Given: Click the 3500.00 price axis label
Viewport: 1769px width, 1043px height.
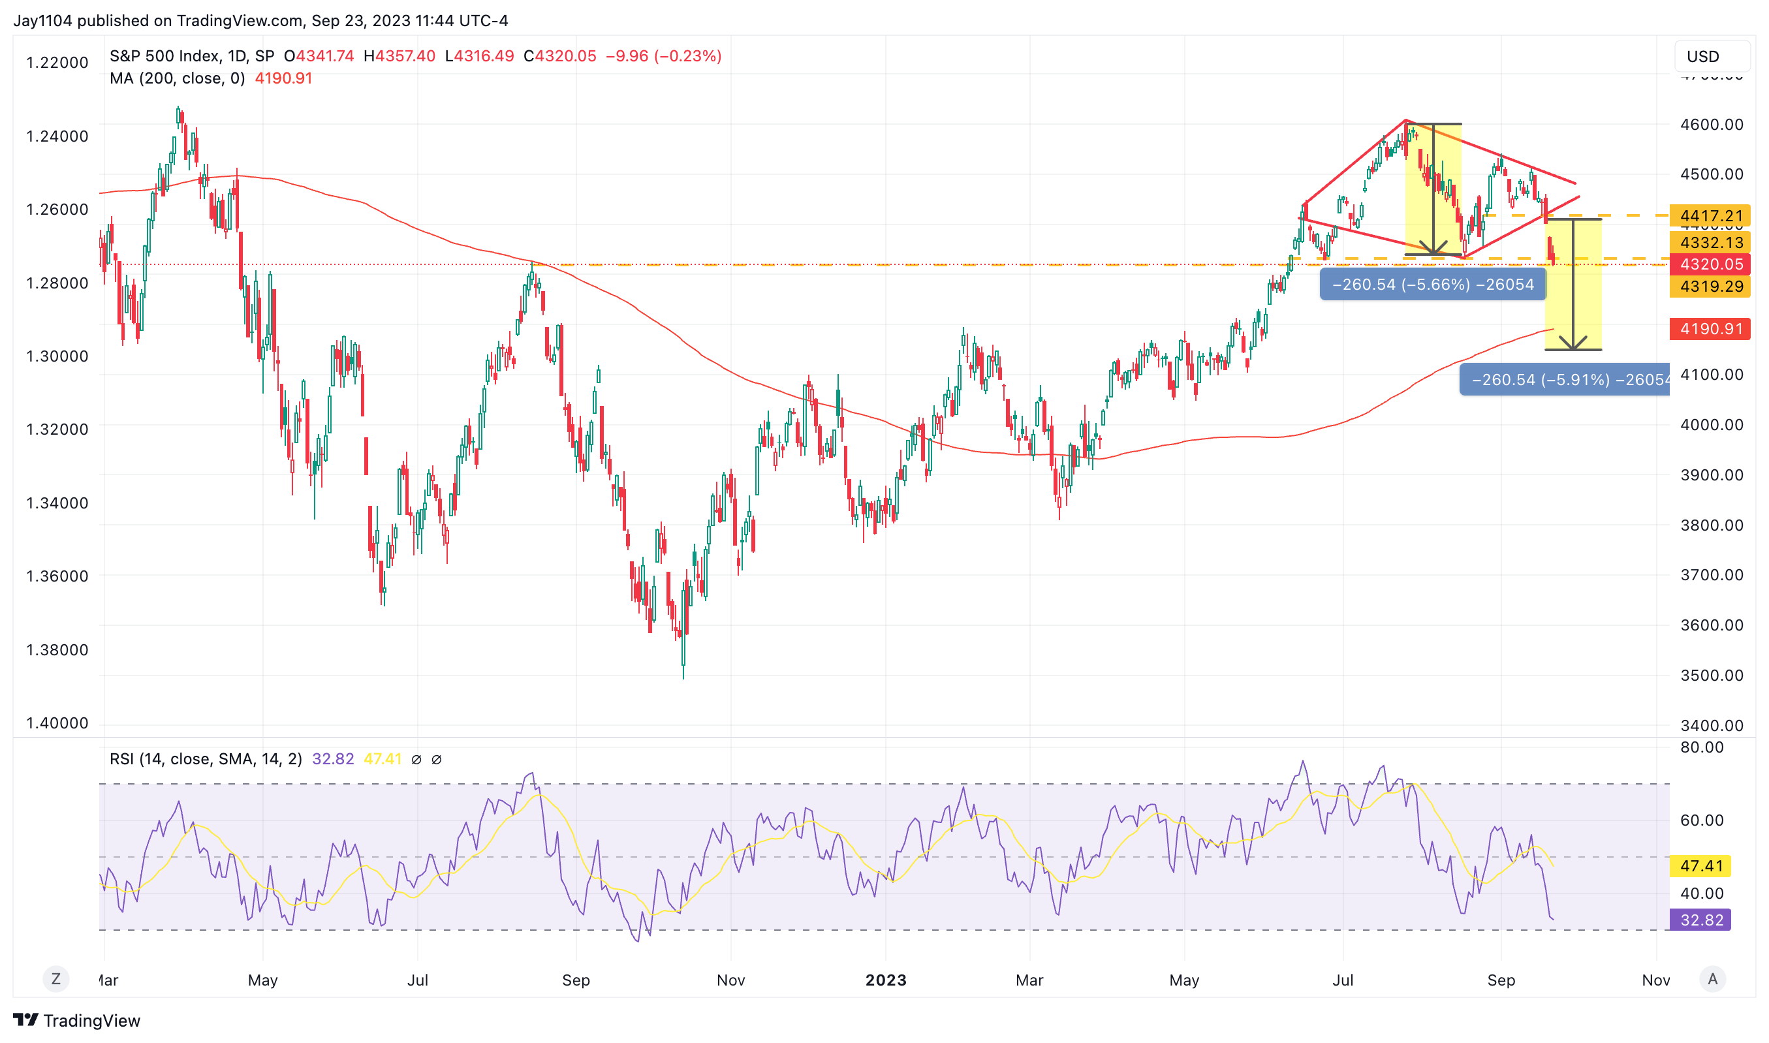Looking at the screenshot, I should [x=1712, y=676].
